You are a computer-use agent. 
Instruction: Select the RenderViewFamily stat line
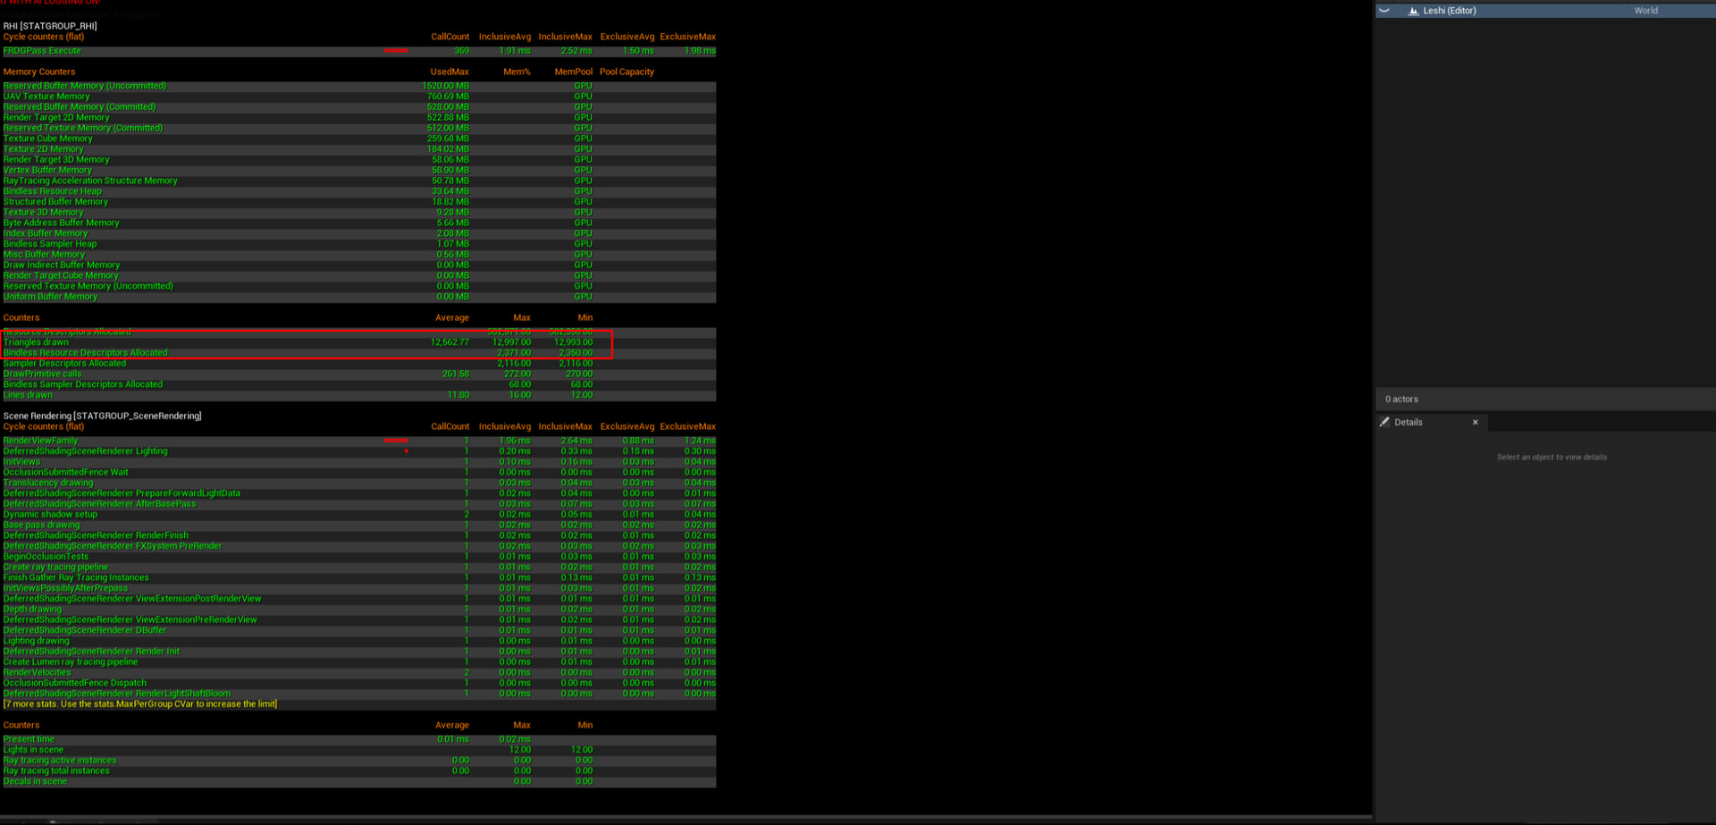[40, 441]
